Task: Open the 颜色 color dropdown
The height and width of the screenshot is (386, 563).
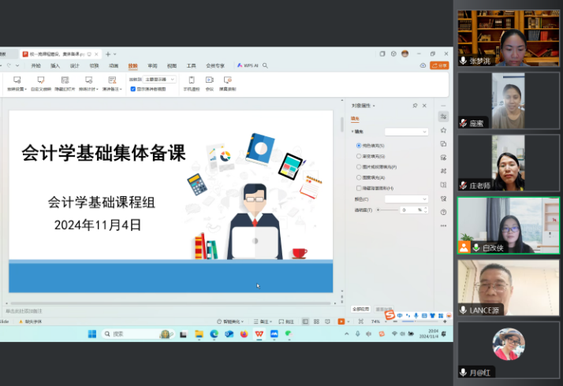Action: pyautogui.click(x=405, y=199)
